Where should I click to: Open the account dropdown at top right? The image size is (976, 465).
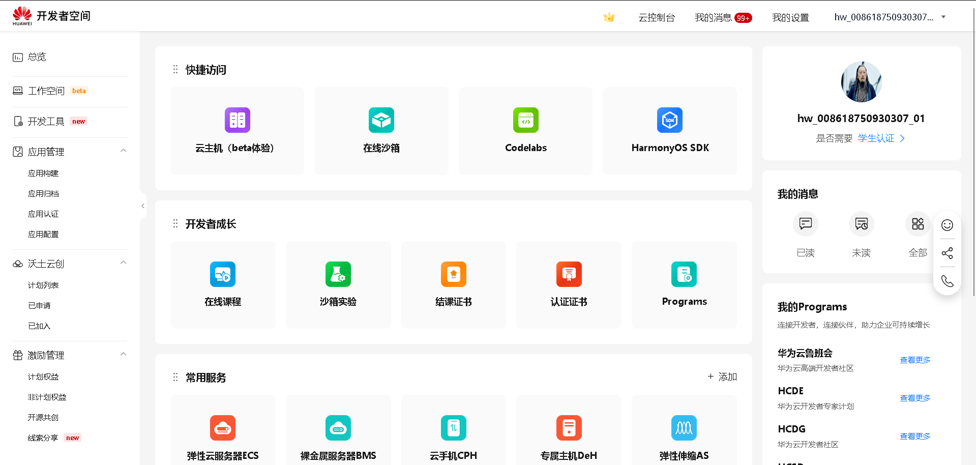click(944, 16)
